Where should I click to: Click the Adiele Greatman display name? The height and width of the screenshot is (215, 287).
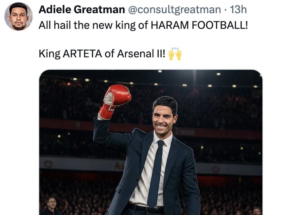click(82, 10)
